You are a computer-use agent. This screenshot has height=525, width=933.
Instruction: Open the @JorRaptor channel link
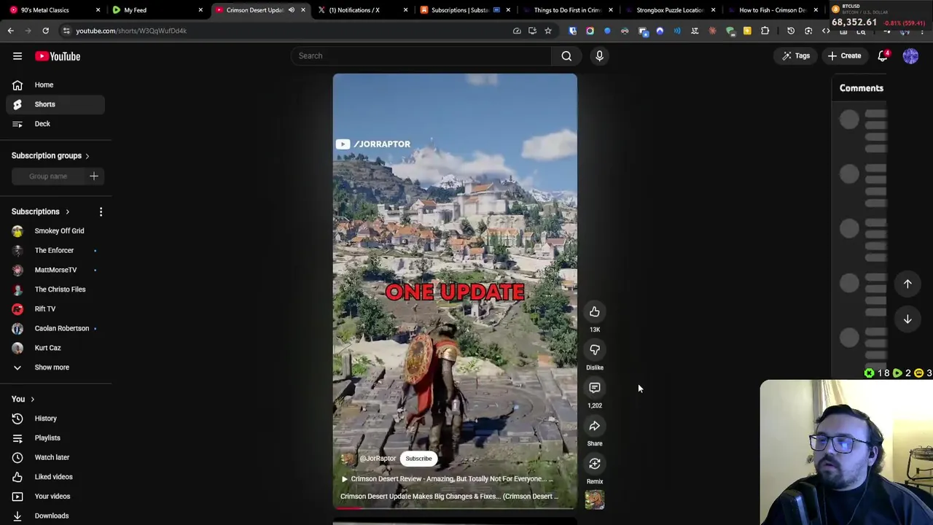(x=378, y=459)
